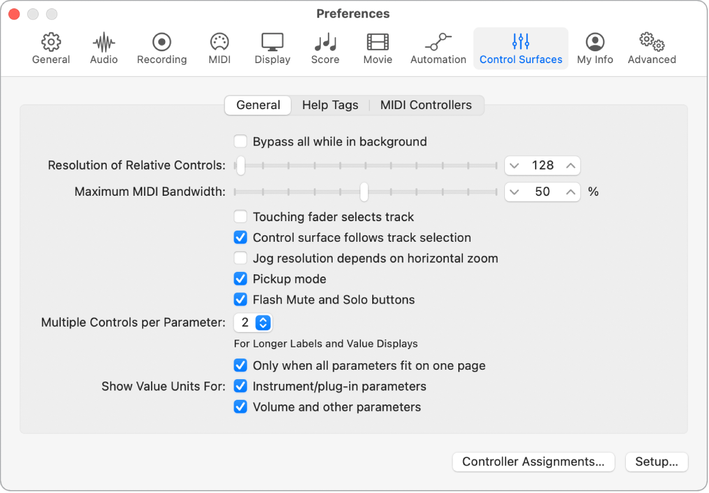
Task: Decrease Maximum MIDI Bandwidth using the stepper
Action: pos(514,192)
